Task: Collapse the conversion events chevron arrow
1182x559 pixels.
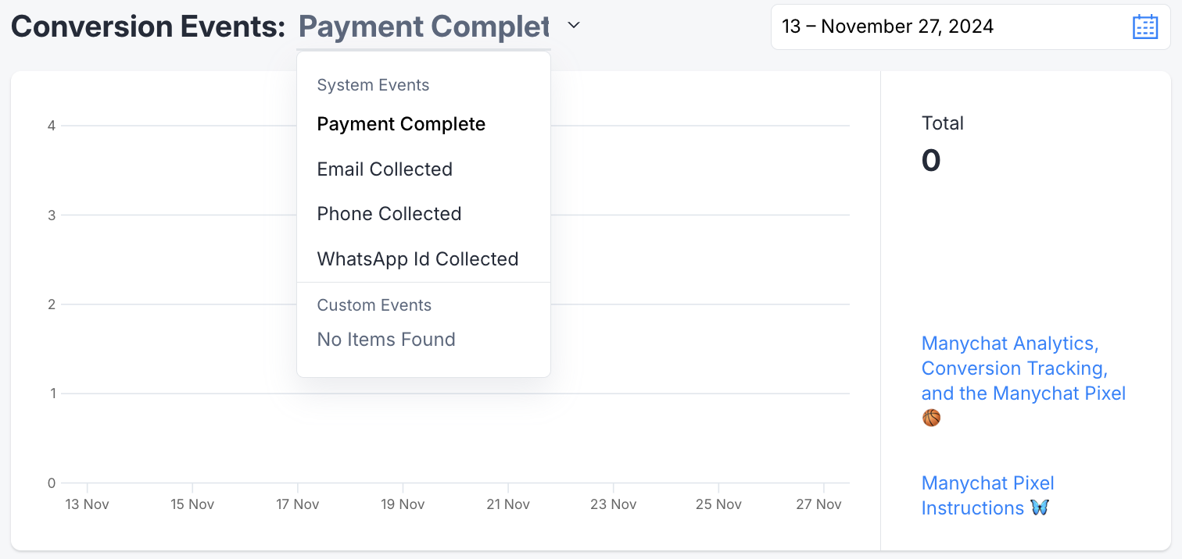Action: pyautogui.click(x=574, y=26)
